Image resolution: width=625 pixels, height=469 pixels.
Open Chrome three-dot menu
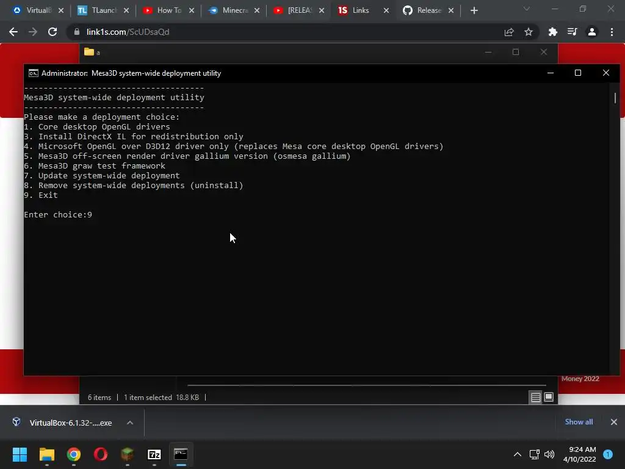(x=612, y=32)
